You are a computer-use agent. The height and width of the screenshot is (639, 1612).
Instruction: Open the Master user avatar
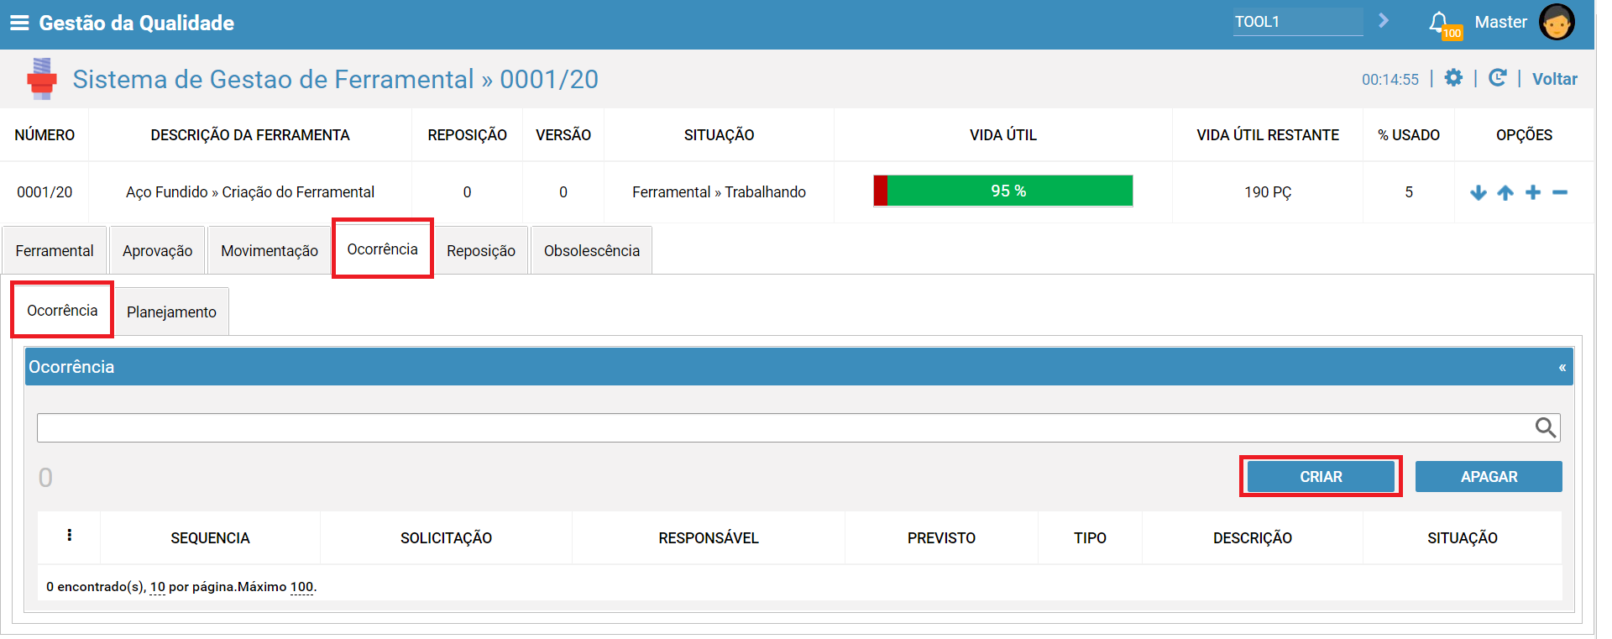[1557, 23]
